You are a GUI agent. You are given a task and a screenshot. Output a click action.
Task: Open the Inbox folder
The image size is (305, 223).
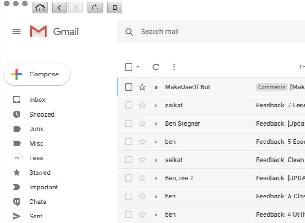[x=37, y=100]
